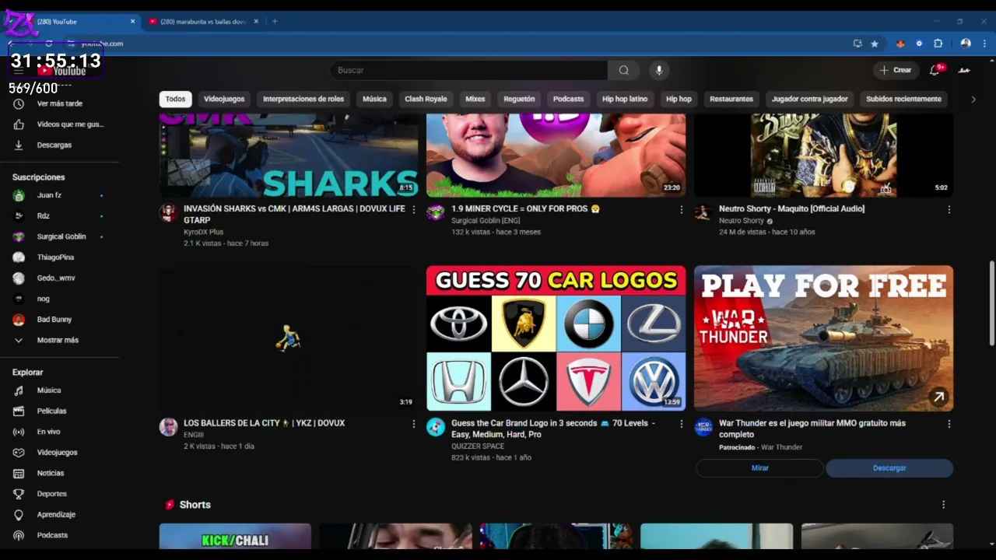The image size is (996, 560).
Task: Open options for Invasión Sharks video
Action: point(413,209)
